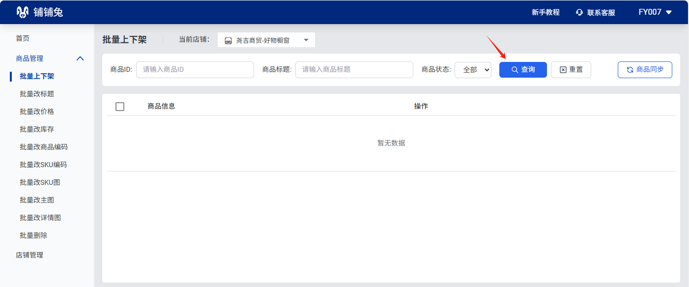Click the magnifier icon on 查询 button
The height and width of the screenshot is (287, 689).
click(515, 70)
